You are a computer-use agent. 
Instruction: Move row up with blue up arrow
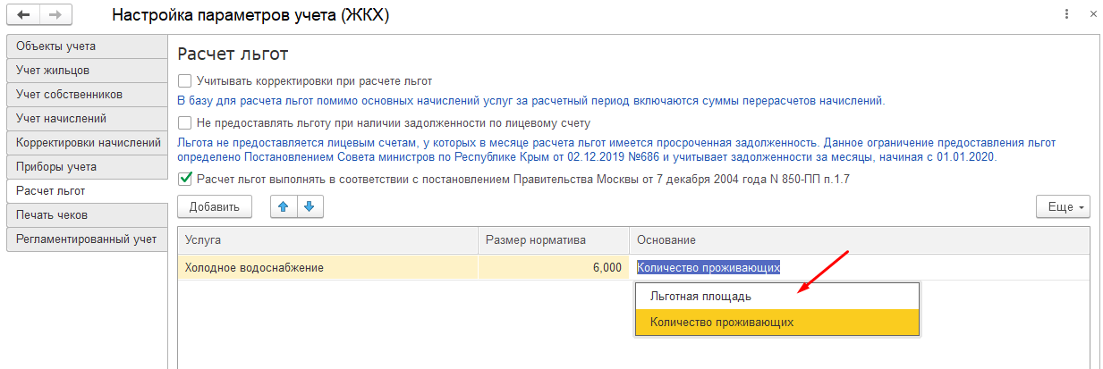[283, 206]
